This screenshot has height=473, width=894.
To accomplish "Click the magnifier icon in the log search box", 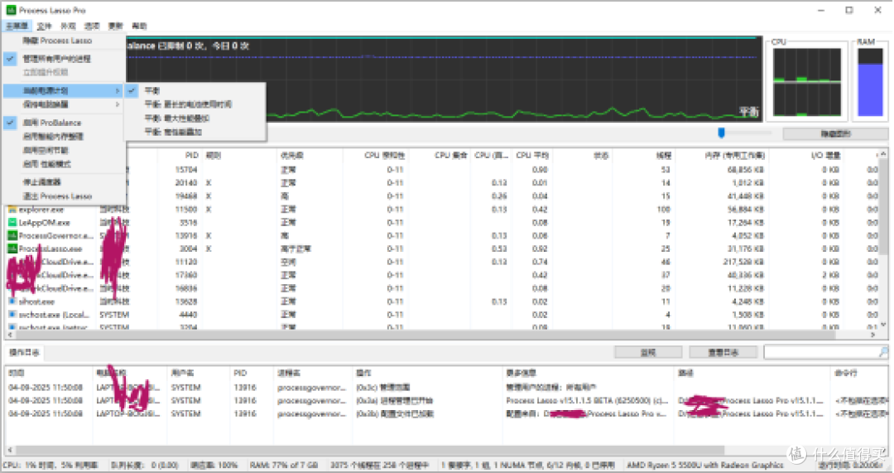I will (883, 353).
